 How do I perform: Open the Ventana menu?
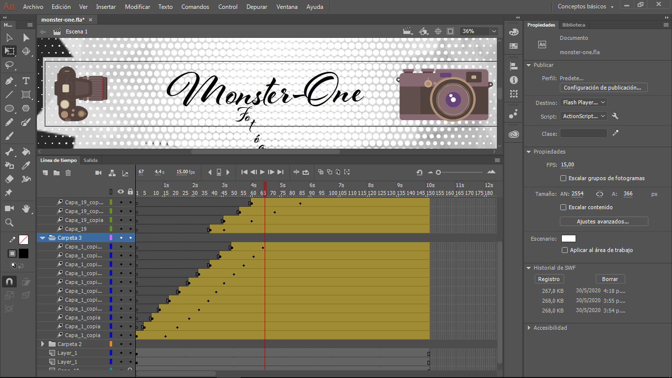click(286, 7)
